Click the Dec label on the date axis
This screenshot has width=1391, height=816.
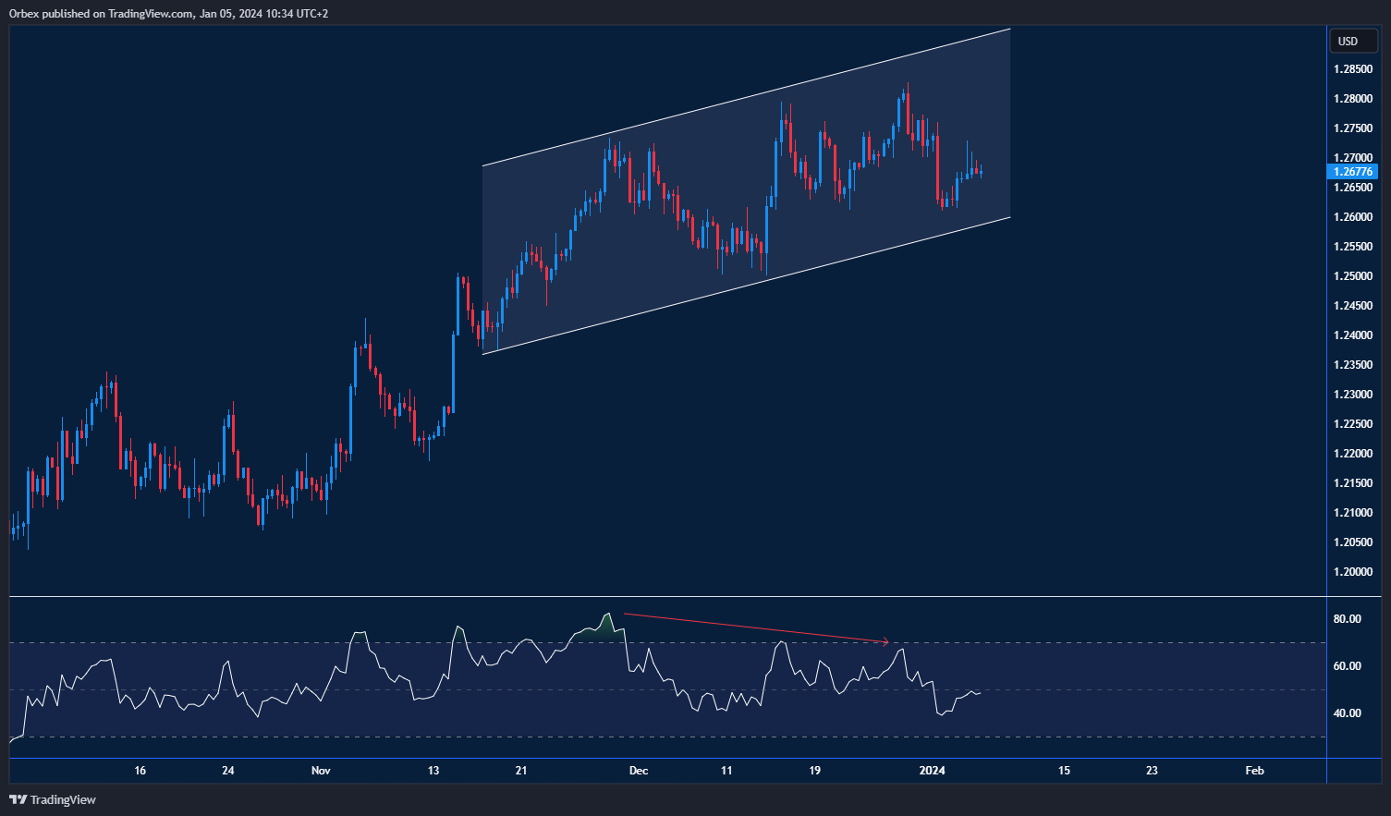pyautogui.click(x=638, y=770)
